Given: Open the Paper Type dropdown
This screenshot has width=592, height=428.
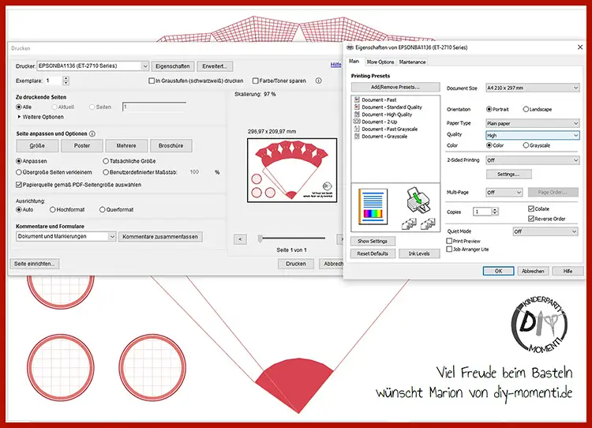Looking at the screenshot, I should click(x=532, y=123).
